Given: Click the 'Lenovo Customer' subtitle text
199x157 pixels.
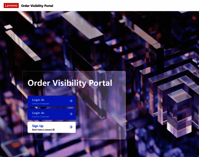Looking at the screenshot, I should point(41,117).
